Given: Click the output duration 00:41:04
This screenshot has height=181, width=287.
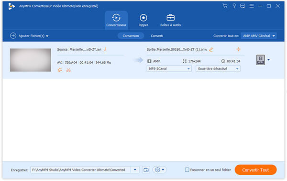Looking at the screenshot, I should tap(233, 61).
